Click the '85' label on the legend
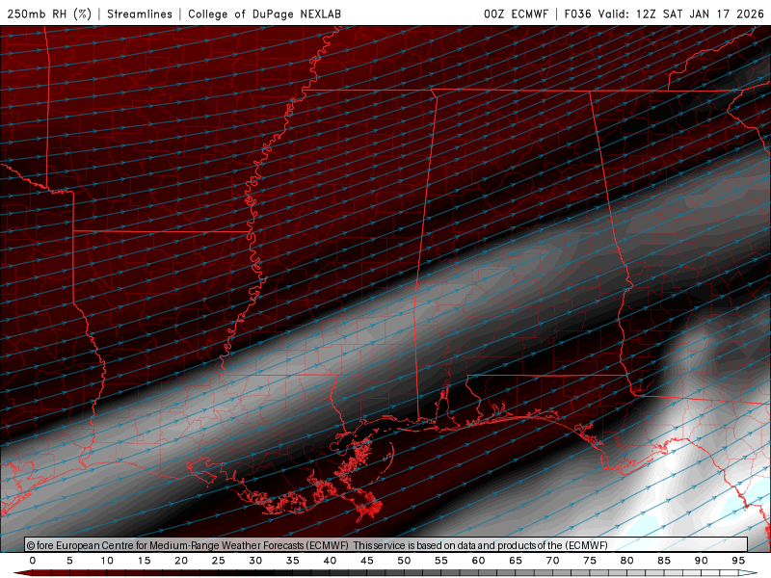 tap(664, 561)
